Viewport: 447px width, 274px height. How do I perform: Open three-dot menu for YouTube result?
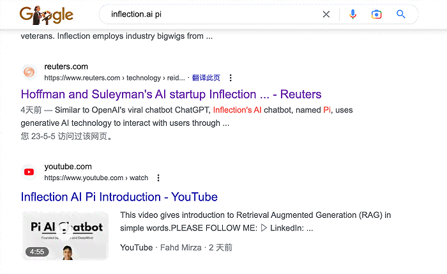[158, 178]
